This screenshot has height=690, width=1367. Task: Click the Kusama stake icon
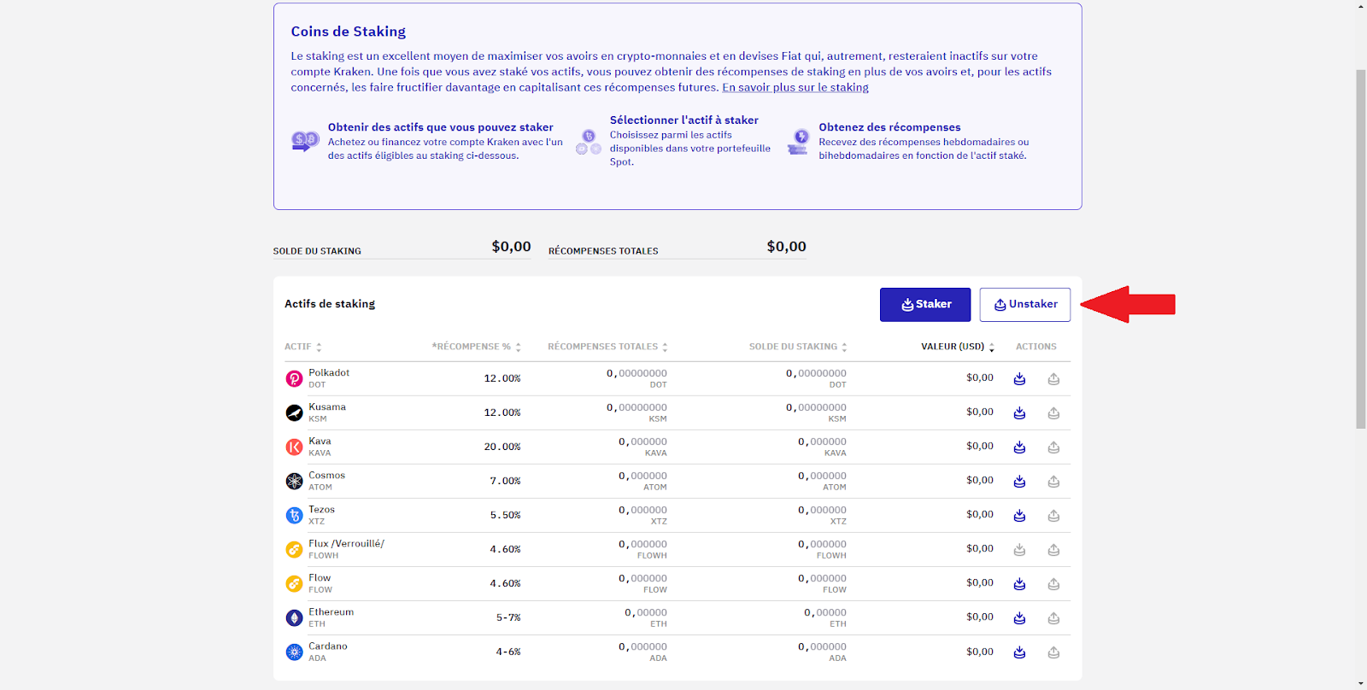point(1019,412)
